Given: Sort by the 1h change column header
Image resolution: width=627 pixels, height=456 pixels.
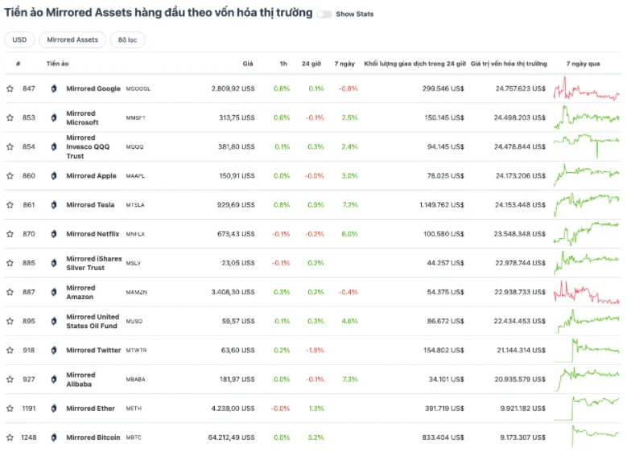Looking at the screenshot, I should tap(283, 64).
